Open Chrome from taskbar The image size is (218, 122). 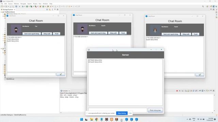[x=96, y=119]
